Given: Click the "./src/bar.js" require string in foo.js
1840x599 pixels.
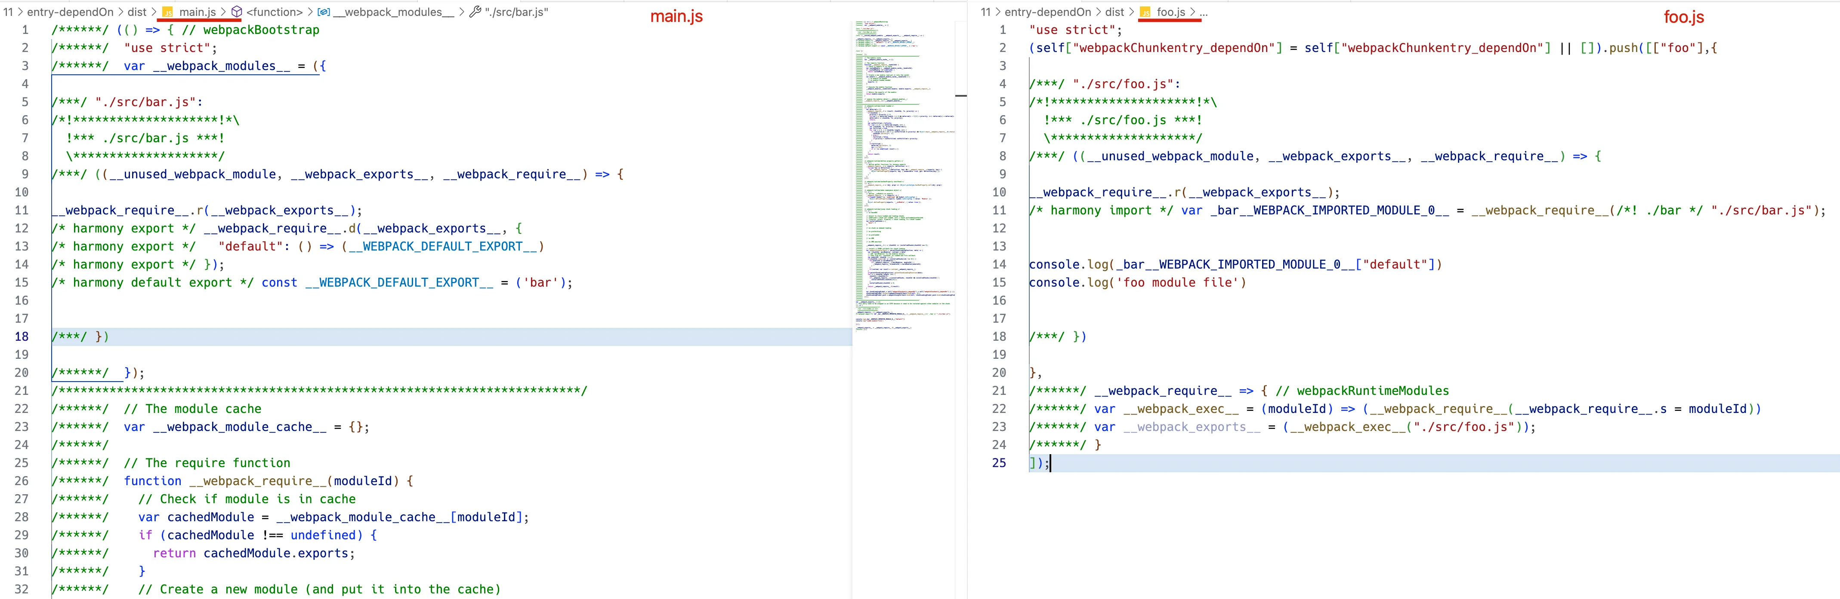Looking at the screenshot, I should [x=1761, y=211].
